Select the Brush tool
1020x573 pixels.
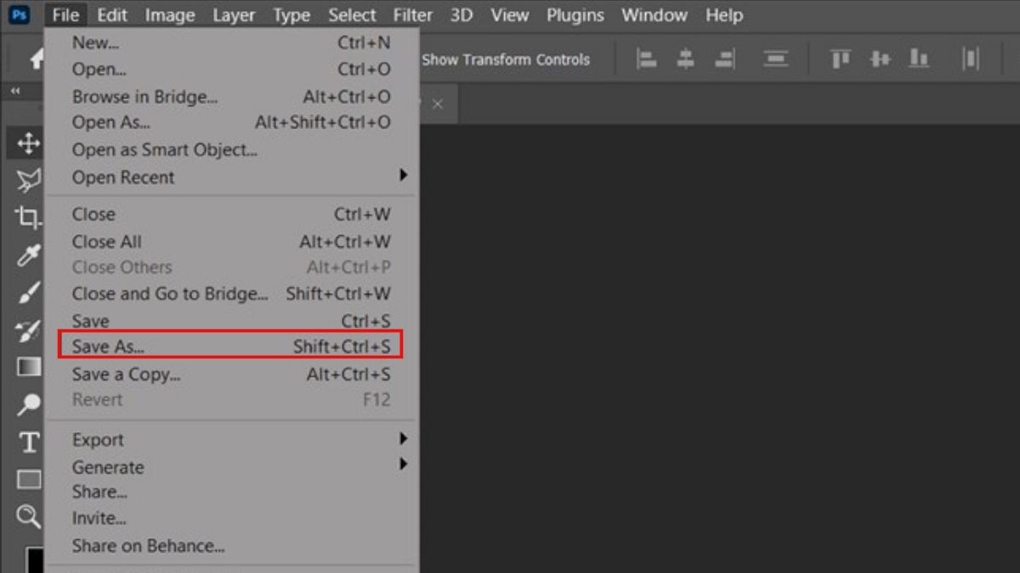coord(29,292)
